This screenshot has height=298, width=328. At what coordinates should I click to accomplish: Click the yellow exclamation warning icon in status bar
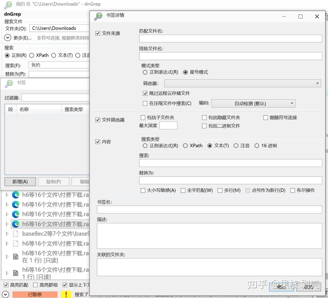[x=66, y=294]
